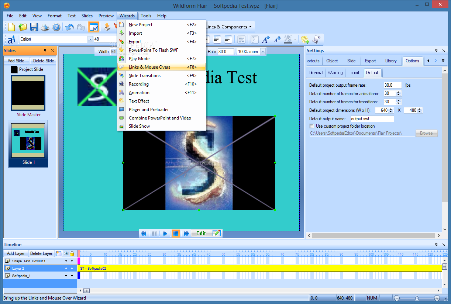Click the Print toolbar icon
This screenshot has height=304, width=451.
[x=45, y=27]
